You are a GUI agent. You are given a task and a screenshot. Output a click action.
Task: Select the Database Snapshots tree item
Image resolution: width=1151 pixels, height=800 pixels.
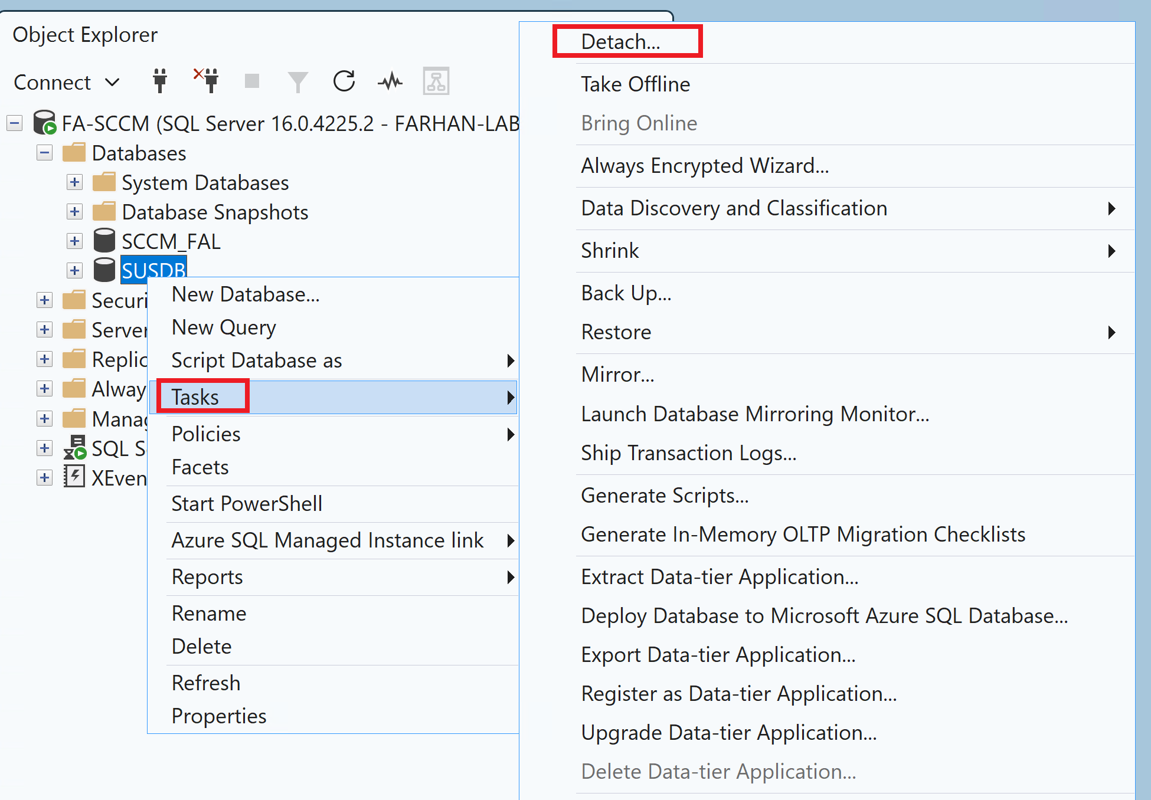pos(215,212)
